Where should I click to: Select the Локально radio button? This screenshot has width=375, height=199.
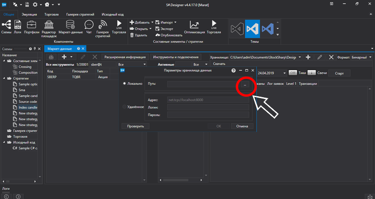point(124,84)
